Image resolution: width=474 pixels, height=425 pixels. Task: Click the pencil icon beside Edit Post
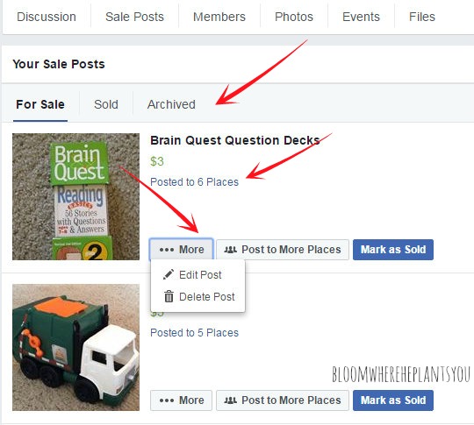pyautogui.click(x=168, y=274)
